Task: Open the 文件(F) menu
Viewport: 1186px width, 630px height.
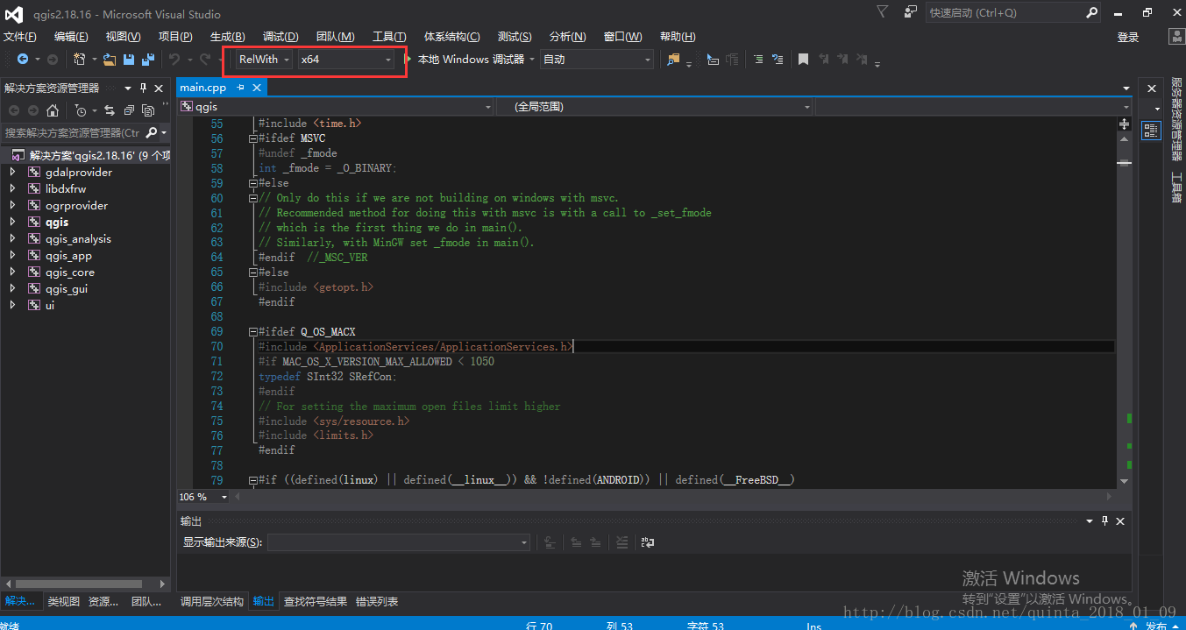Action: [x=20, y=36]
